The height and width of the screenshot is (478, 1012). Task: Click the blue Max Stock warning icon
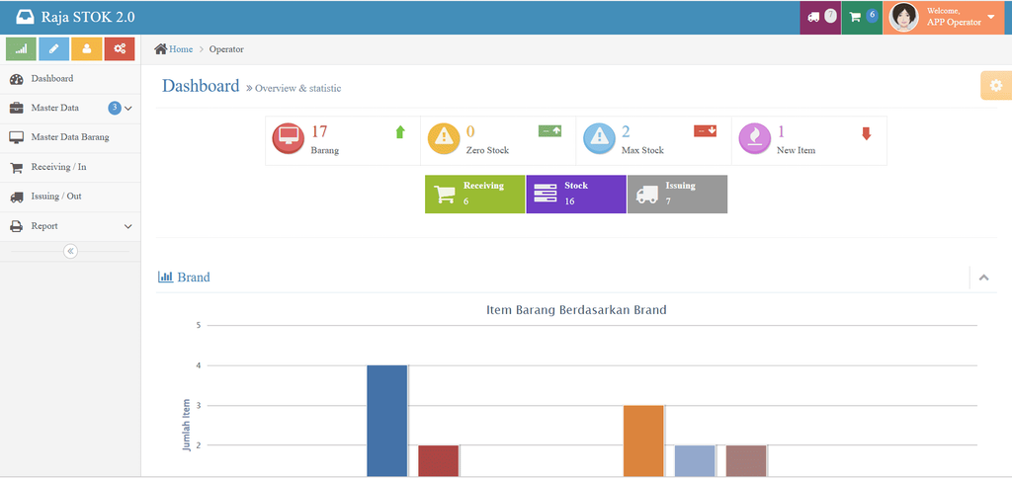coord(599,138)
